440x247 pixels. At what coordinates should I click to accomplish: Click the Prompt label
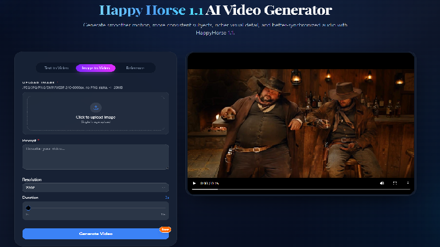point(29,141)
